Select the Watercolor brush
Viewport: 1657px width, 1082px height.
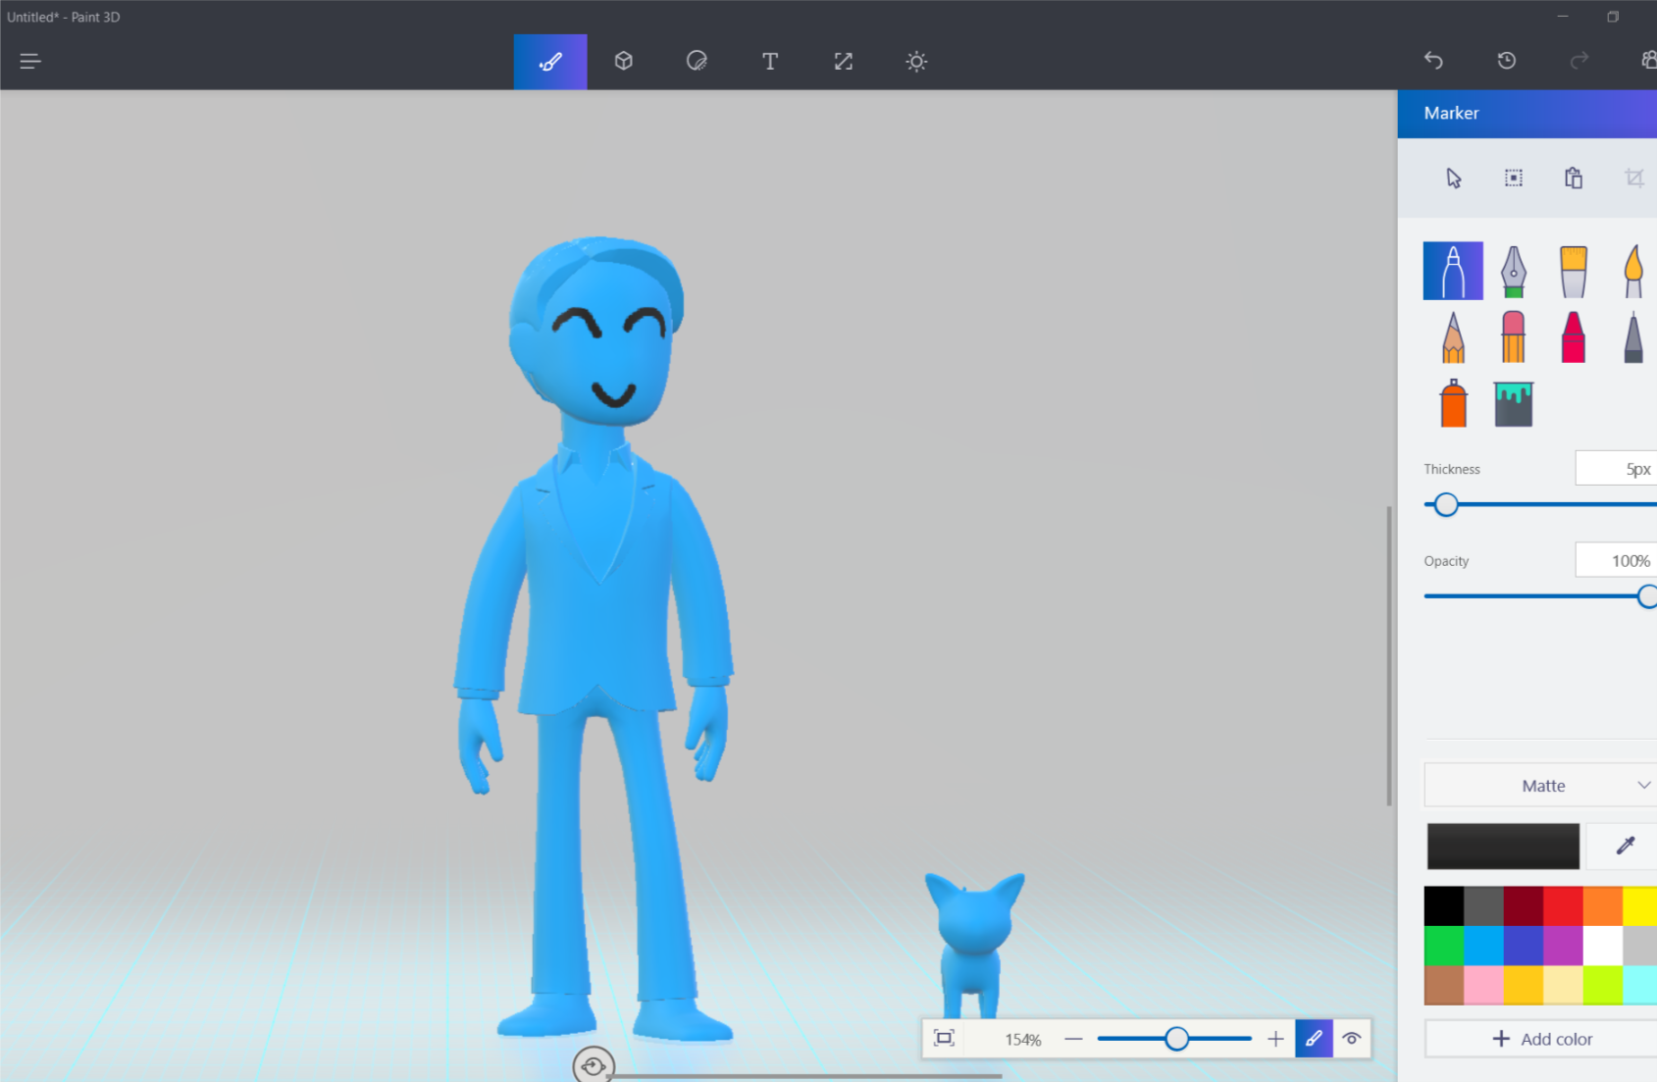tap(1633, 271)
